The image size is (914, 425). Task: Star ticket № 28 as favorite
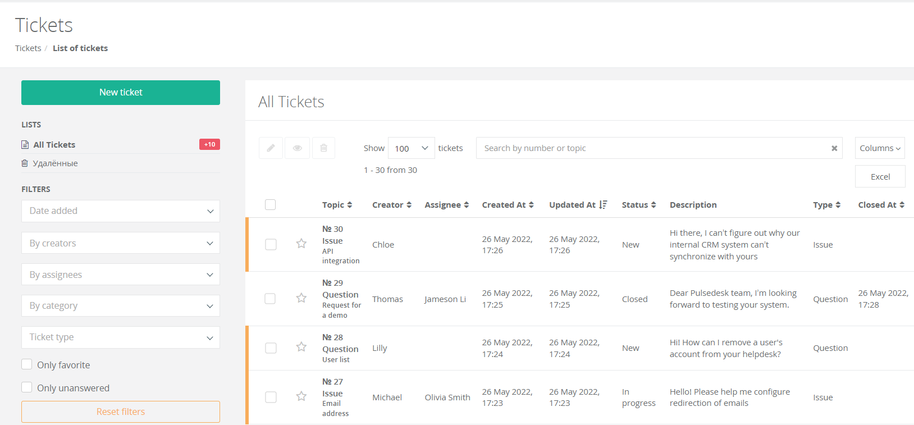(301, 347)
